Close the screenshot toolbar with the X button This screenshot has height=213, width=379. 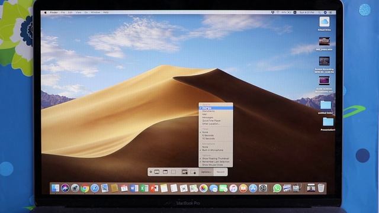click(x=151, y=172)
